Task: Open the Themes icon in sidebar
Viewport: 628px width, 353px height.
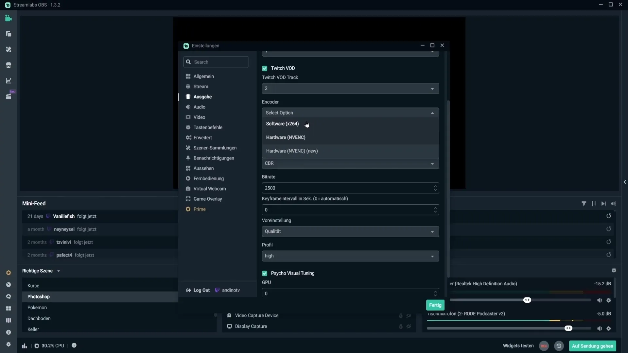Action: click(9, 49)
